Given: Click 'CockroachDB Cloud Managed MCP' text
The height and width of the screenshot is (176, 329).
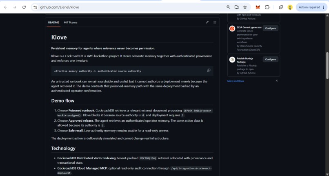Looking at the screenshot, I should 82,168.
